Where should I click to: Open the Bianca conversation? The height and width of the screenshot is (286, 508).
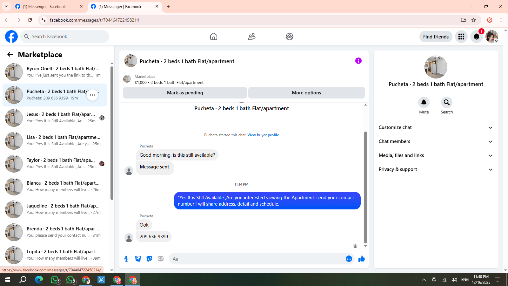[55, 187]
